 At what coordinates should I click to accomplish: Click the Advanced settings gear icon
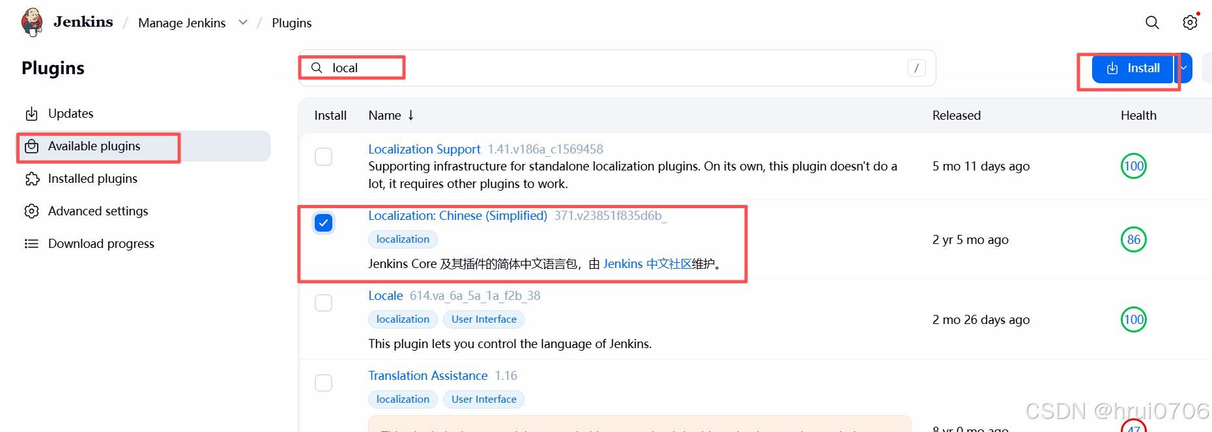pos(31,211)
